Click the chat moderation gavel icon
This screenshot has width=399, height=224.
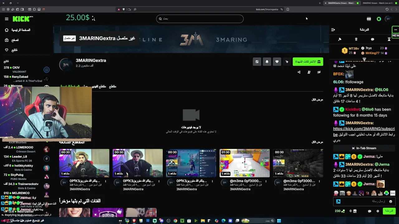click(340, 39)
